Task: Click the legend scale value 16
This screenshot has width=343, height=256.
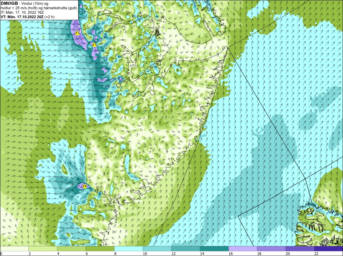Action: point(230,254)
